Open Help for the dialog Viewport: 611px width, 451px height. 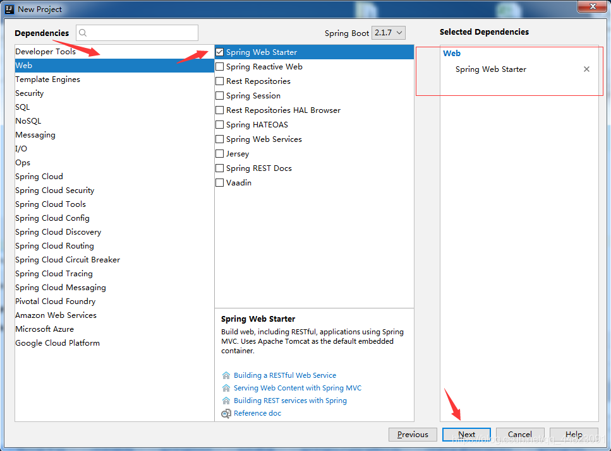[574, 434]
